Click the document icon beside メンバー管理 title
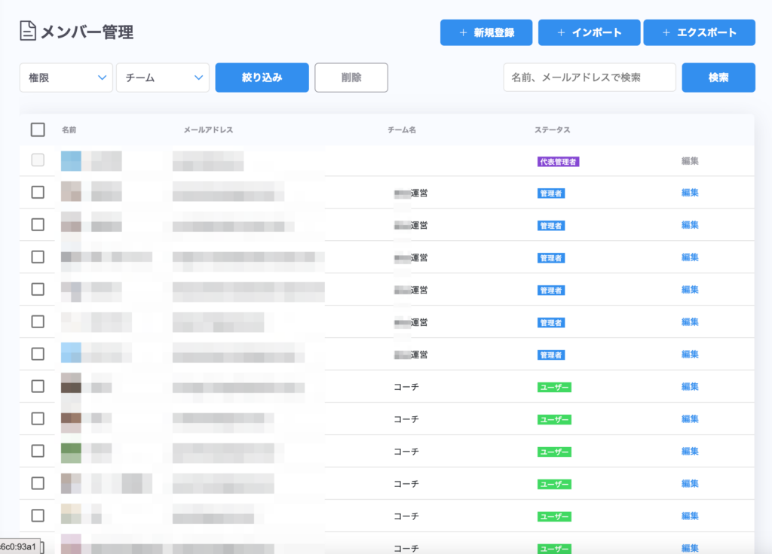The image size is (772, 554). [x=28, y=32]
